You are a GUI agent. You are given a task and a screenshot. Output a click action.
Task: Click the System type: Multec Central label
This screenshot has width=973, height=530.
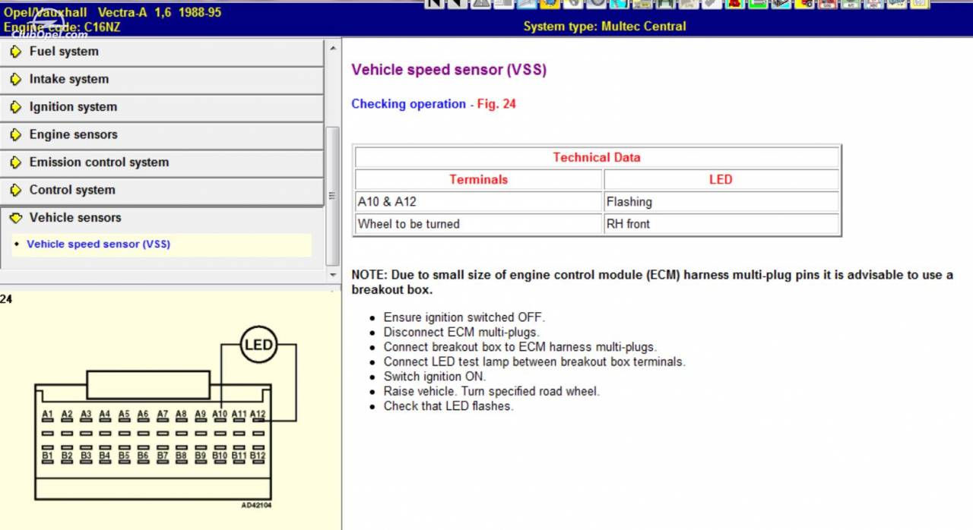[x=604, y=27]
